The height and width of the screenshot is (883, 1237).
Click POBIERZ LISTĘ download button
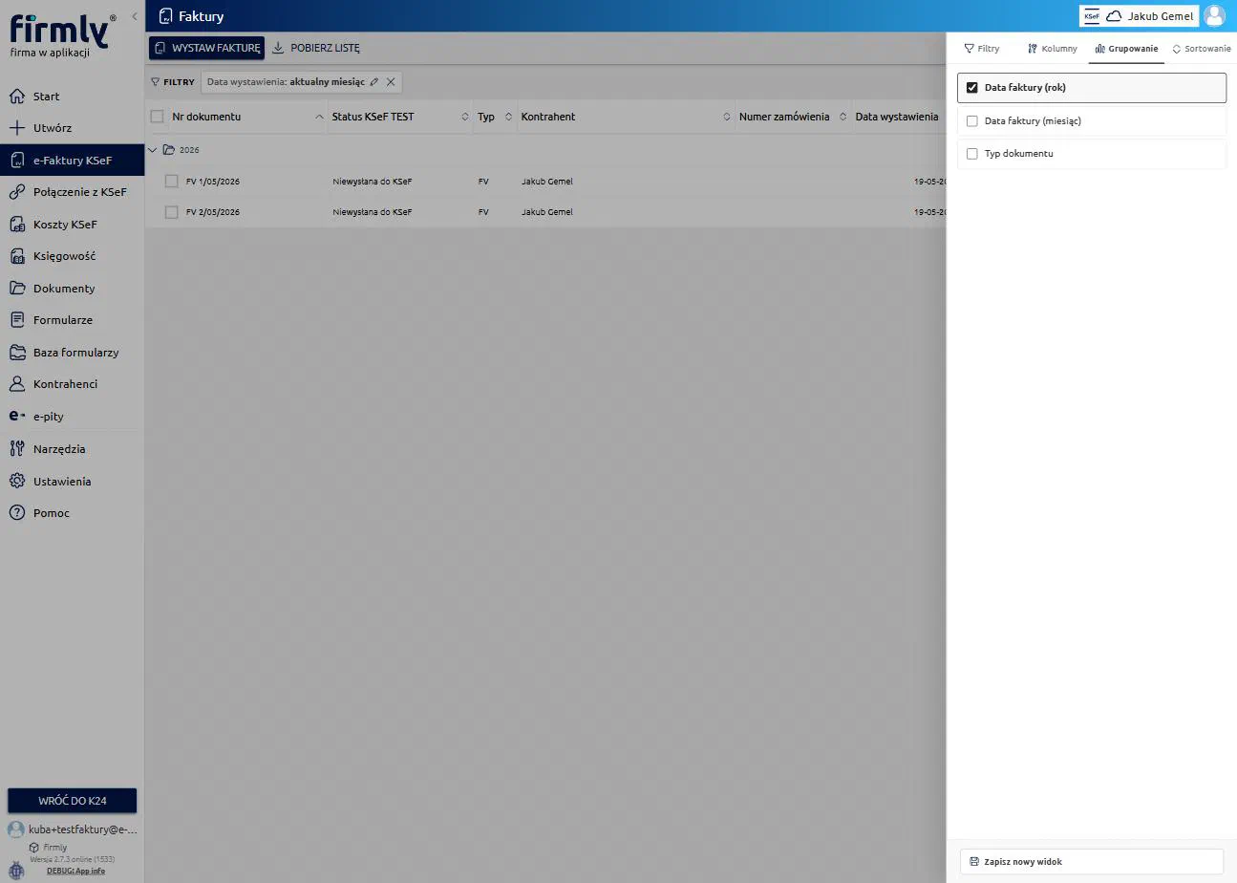point(316,48)
